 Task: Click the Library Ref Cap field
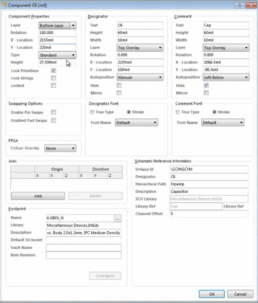(196, 206)
